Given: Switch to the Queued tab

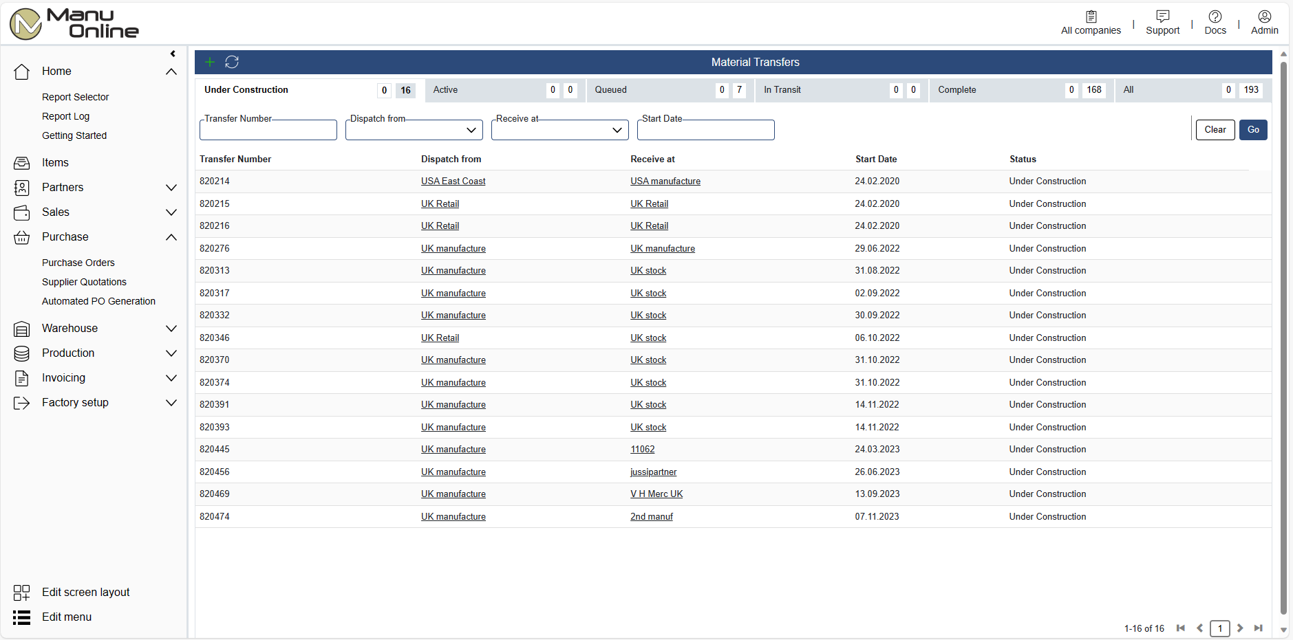Looking at the screenshot, I should tap(611, 90).
